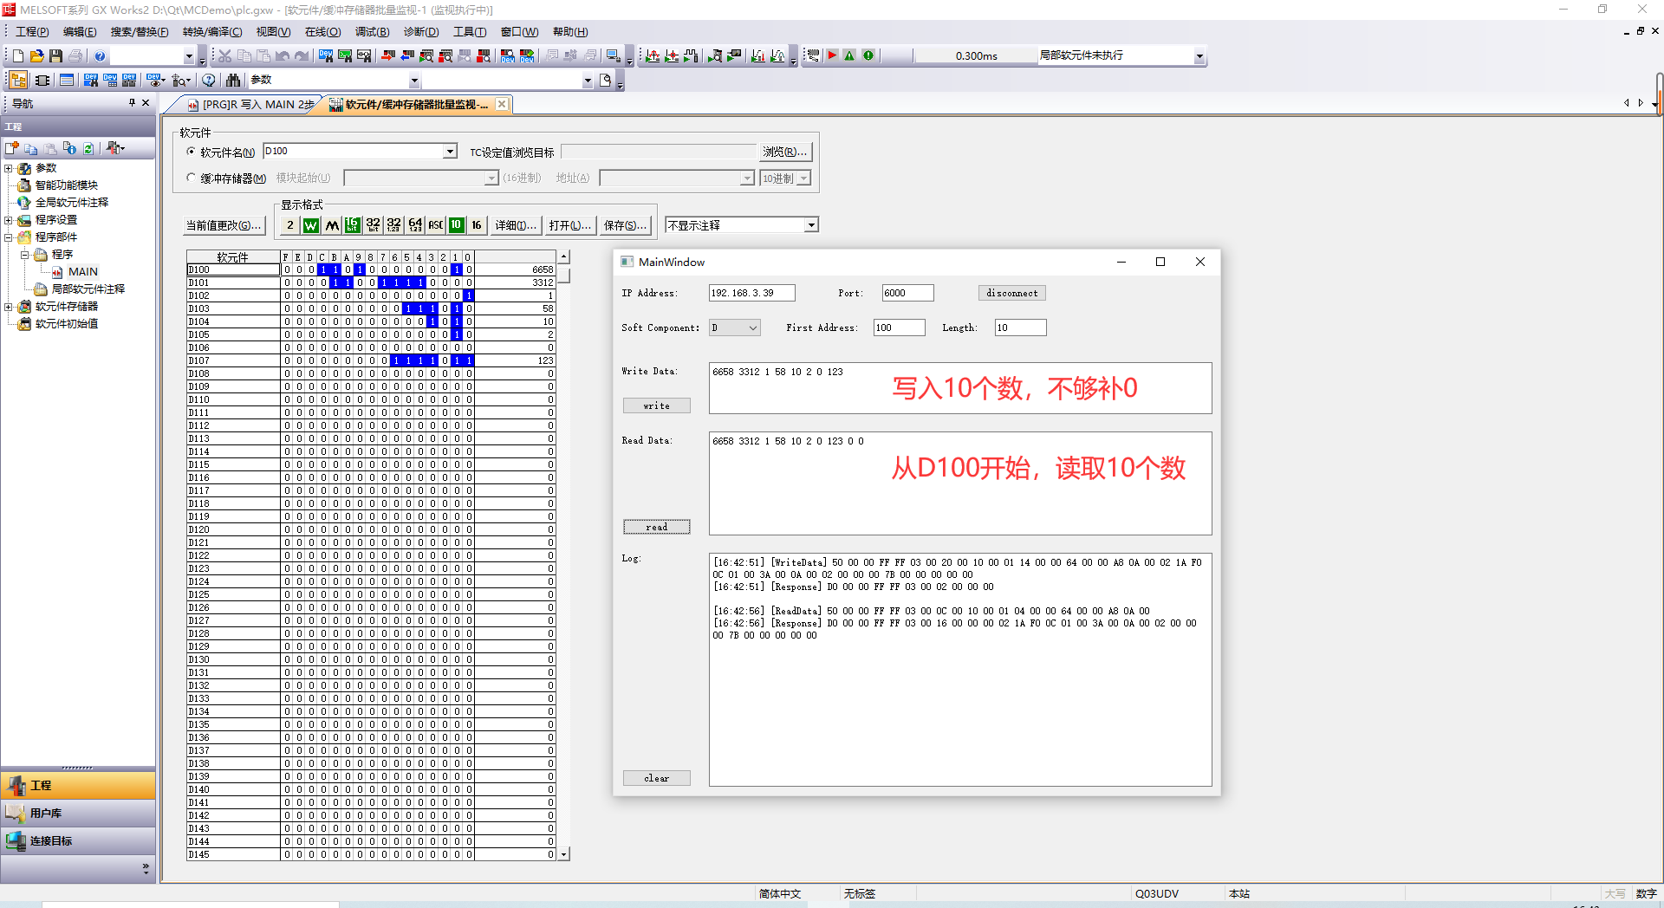Screen dimensions: 1664x908
Task: Click the print icon in toolbar
Action: (75, 55)
